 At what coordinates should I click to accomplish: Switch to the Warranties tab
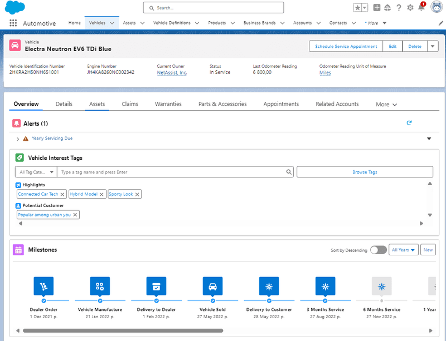pos(168,104)
